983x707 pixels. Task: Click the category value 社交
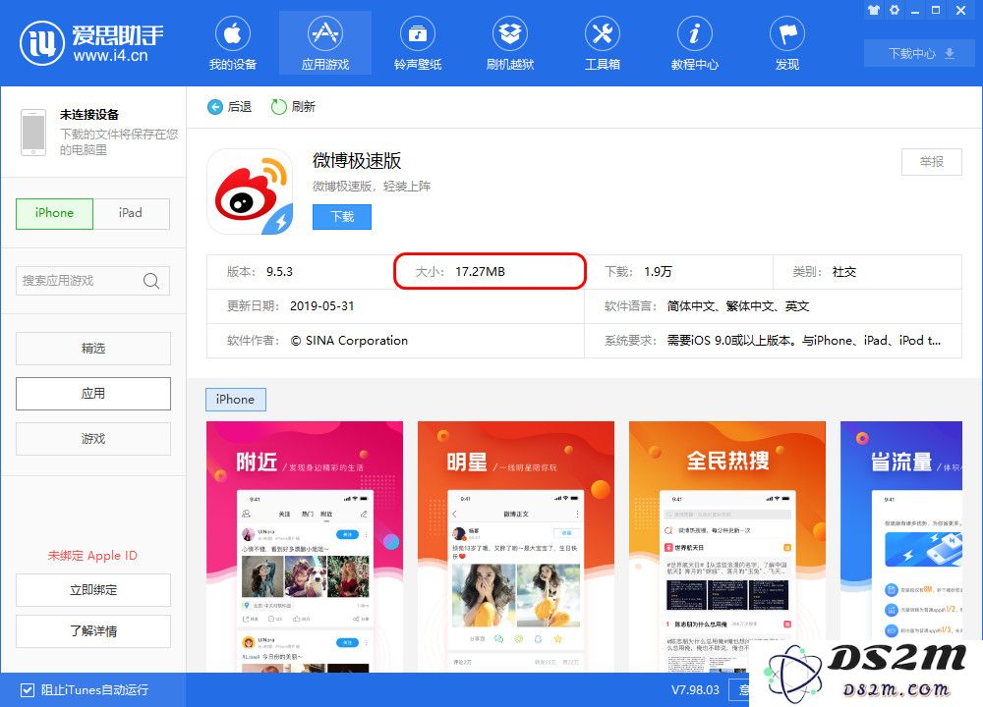(x=844, y=272)
